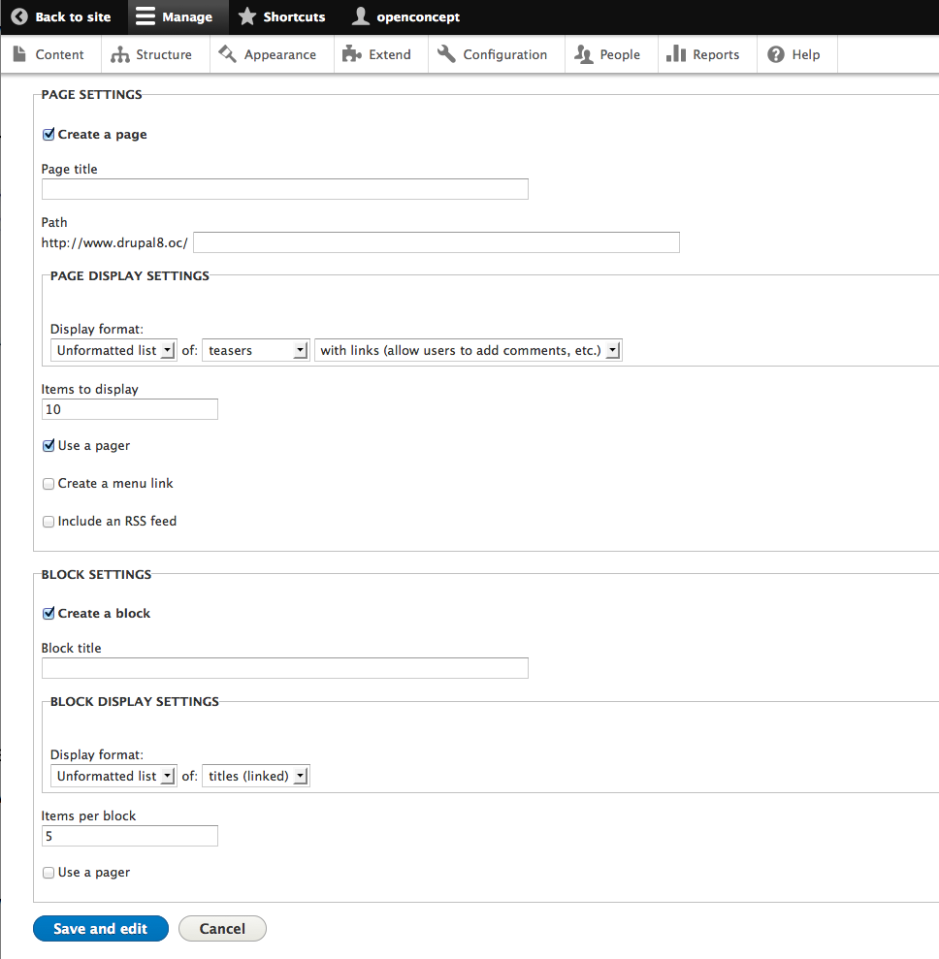Click the Save and edit button
Viewport: 939px width, 959px height.
click(101, 928)
